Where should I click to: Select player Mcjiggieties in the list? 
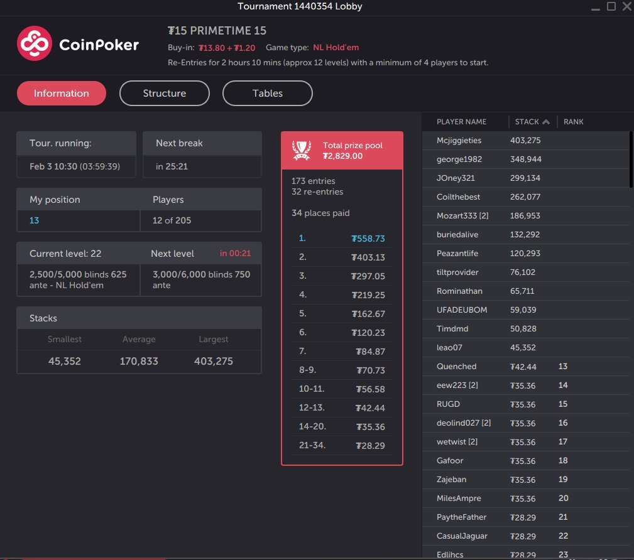coord(526,140)
